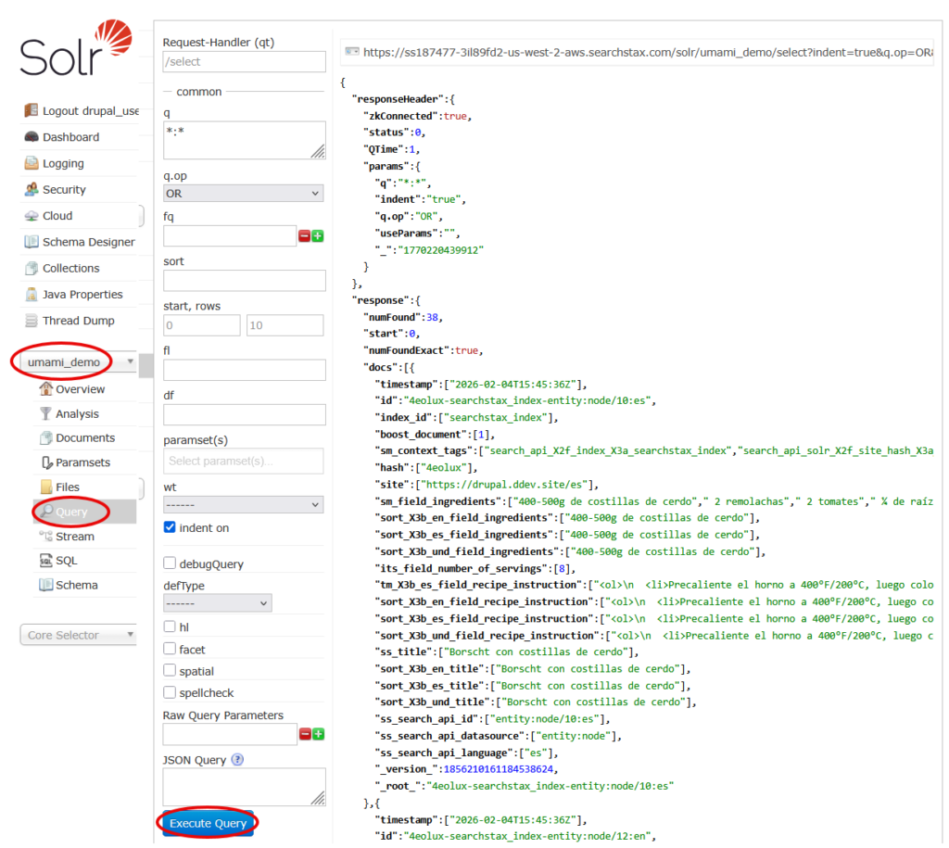Open the Core Selector dropdown
This screenshot has height=848, width=949.
(78, 635)
